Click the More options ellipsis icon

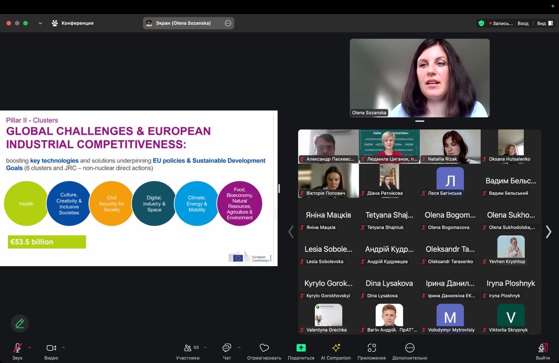point(409,348)
